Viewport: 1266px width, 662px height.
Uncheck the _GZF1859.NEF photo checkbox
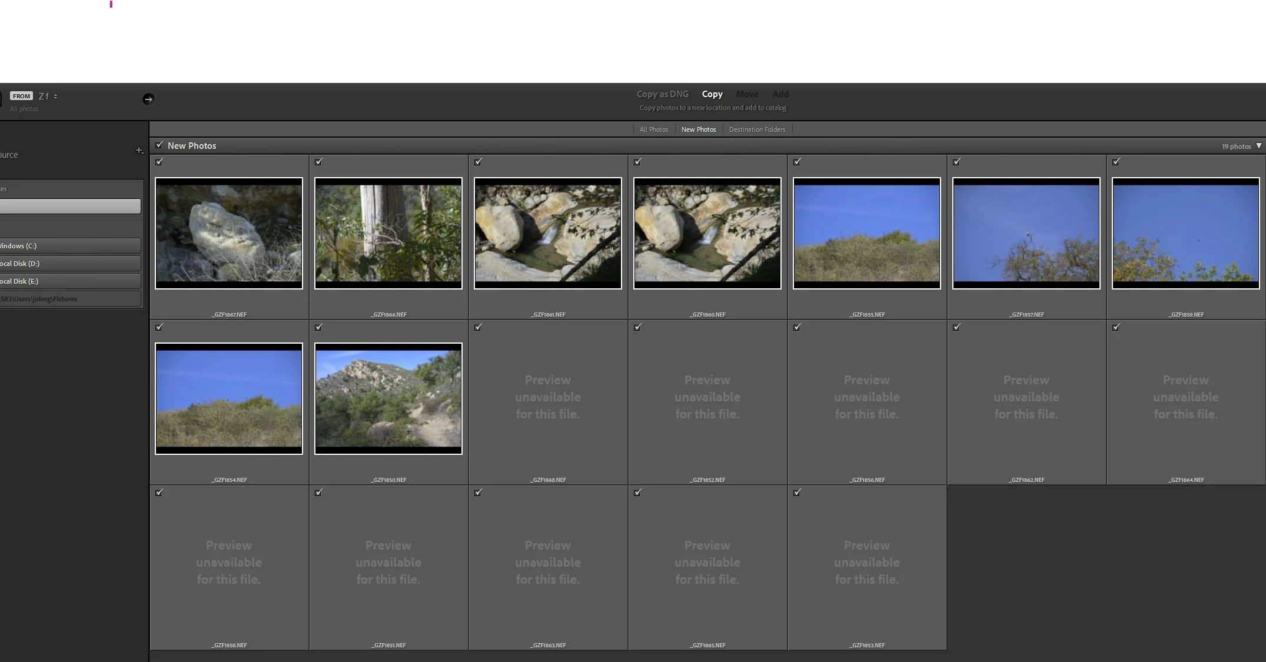click(x=1116, y=162)
